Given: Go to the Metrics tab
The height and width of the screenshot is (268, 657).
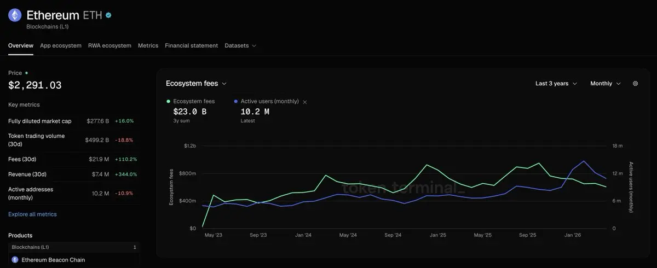Looking at the screenshot, I should coord(148,45).
